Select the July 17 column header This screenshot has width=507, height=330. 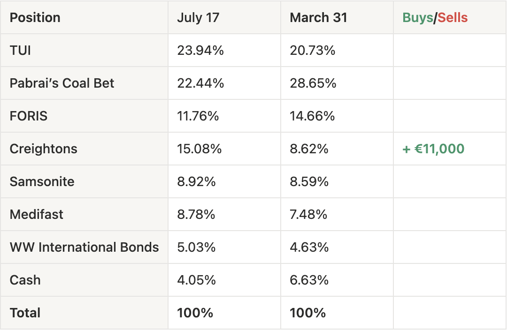coord(198,17)
